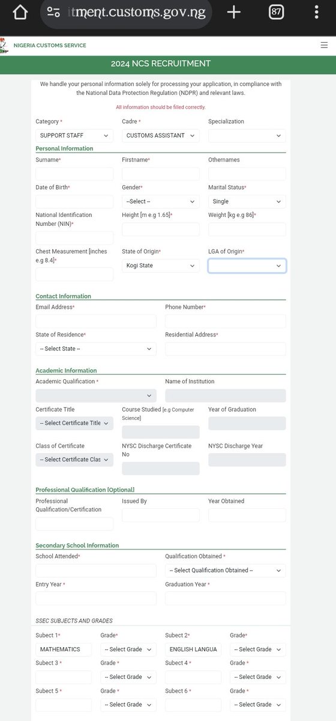The height and width of the screenshot is (721, 336).
Task: Tap the browser home icon
Action: pyautogui.click(x=19, y=13)
